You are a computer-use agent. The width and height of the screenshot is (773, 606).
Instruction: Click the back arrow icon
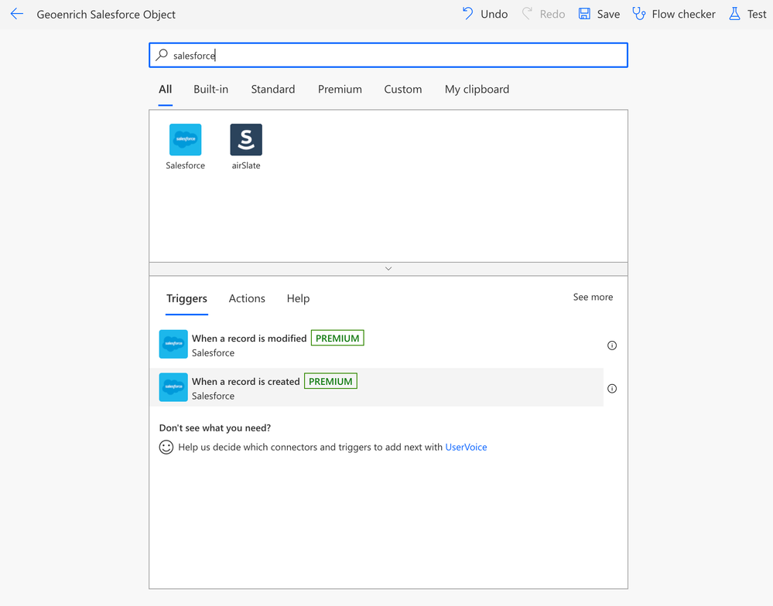[x=17, y=14]
